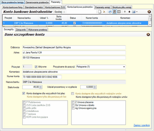Click the blue table grid icon
Image resolution: width=154 pixels, height=131 pixels.
[x=134, y=12]
